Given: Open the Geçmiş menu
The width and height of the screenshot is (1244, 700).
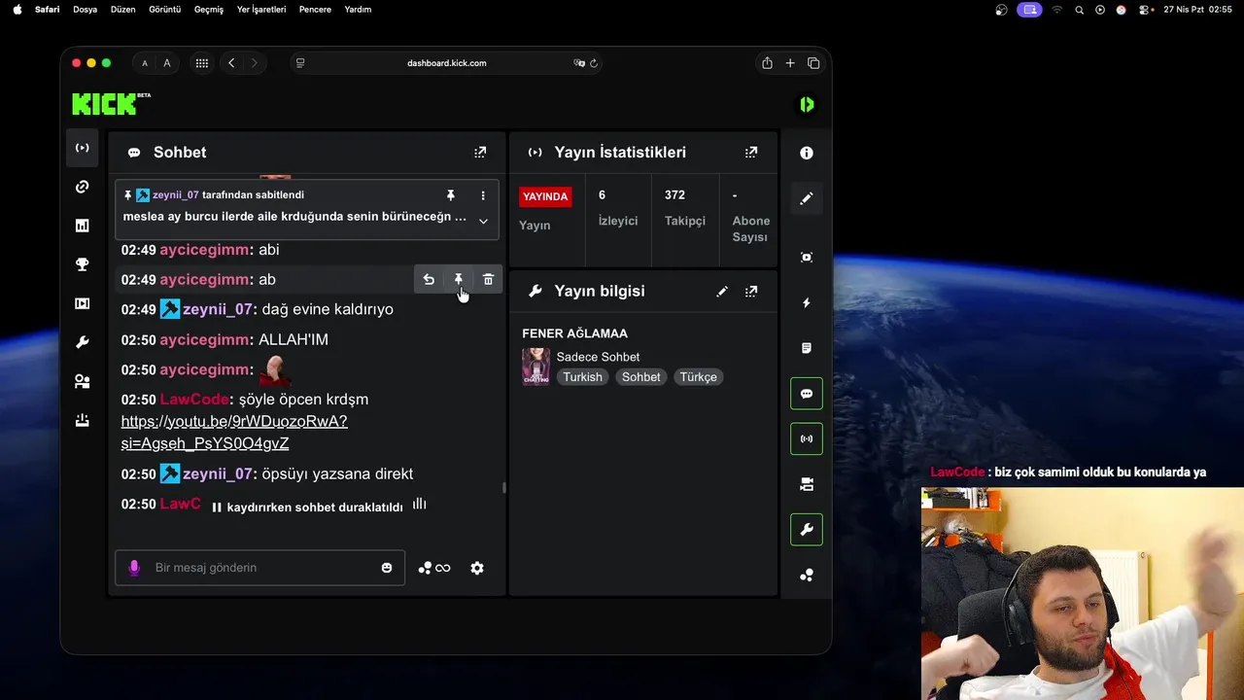Looking at the screenshot, I should click(209, 10).
